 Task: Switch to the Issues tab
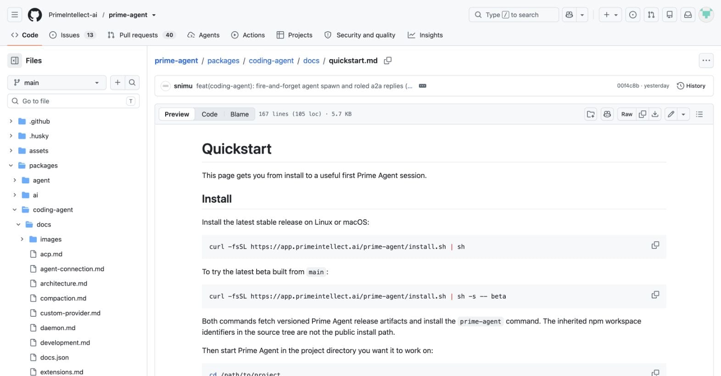[x=72, y=35]
